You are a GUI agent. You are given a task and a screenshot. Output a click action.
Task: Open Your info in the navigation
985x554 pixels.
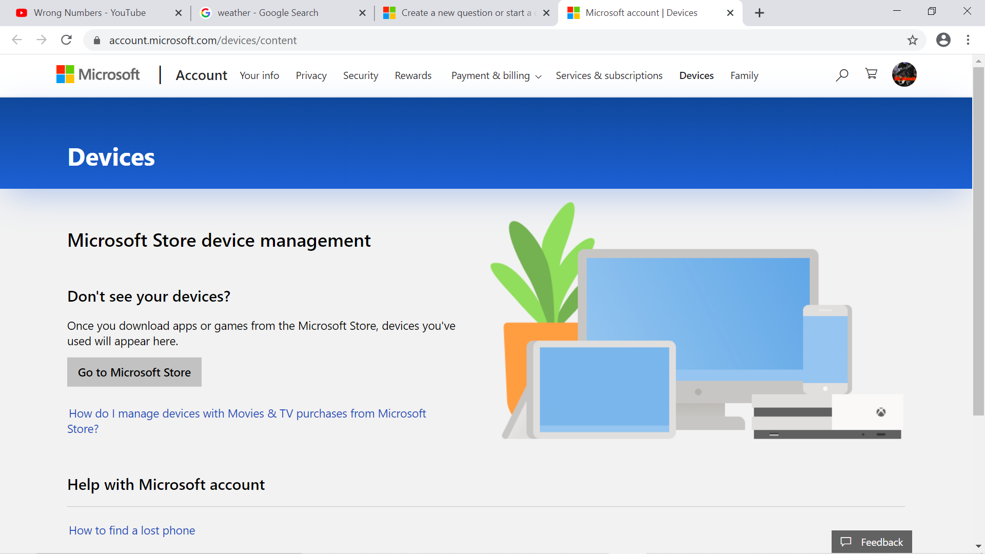(x=260, y=76)
